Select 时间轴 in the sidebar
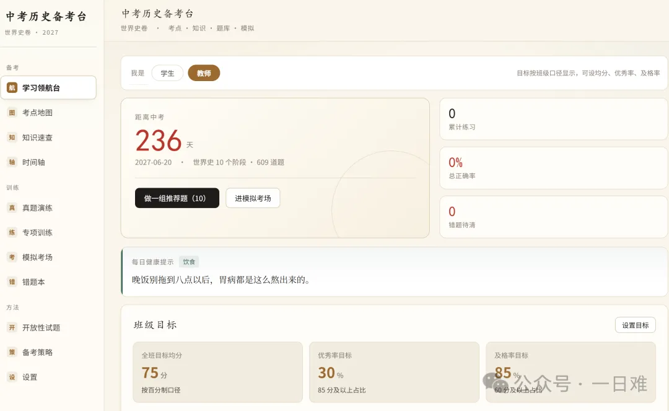 pyautogui.click(x=48, y=162)
